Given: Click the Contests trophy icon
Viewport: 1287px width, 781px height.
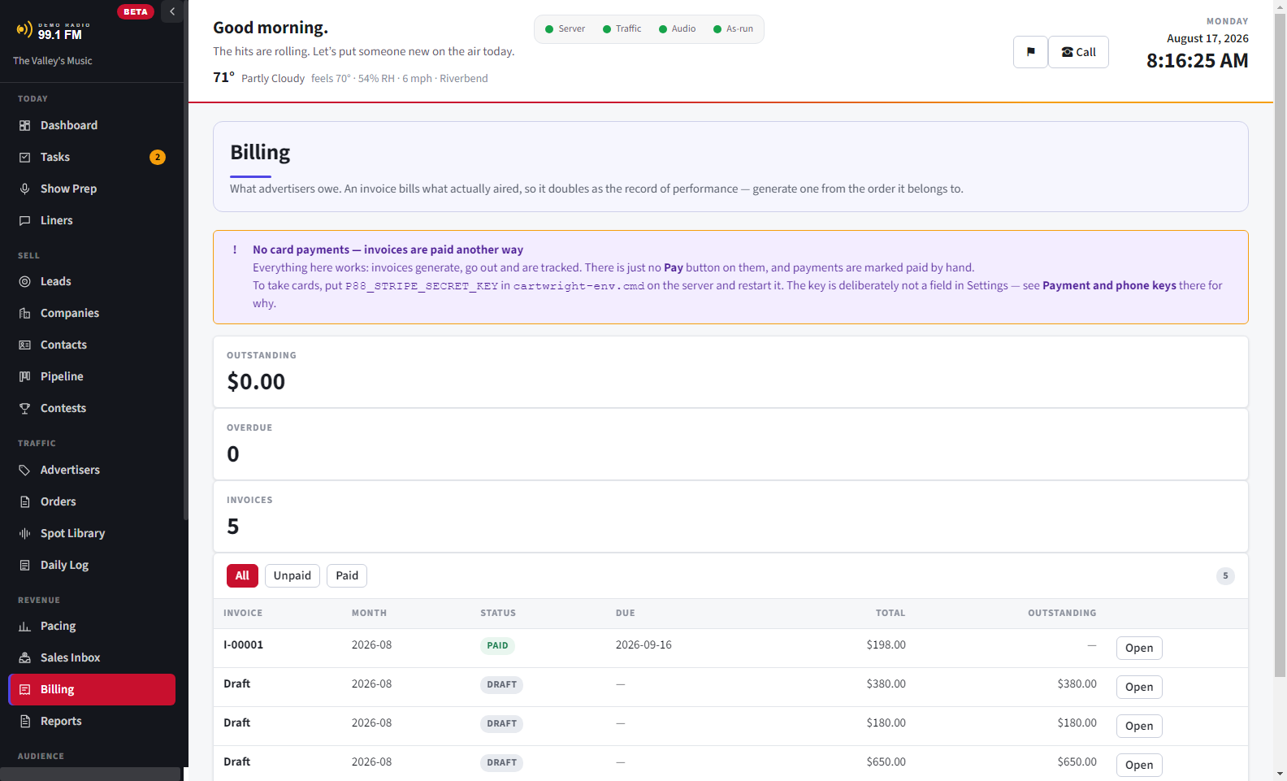Looking at the screenshot, I should click(24, 408).
